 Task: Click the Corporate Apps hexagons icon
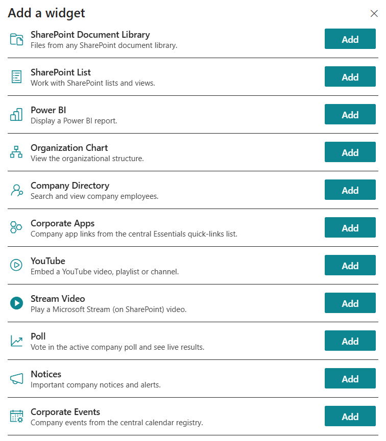click(x=16, y=227)
